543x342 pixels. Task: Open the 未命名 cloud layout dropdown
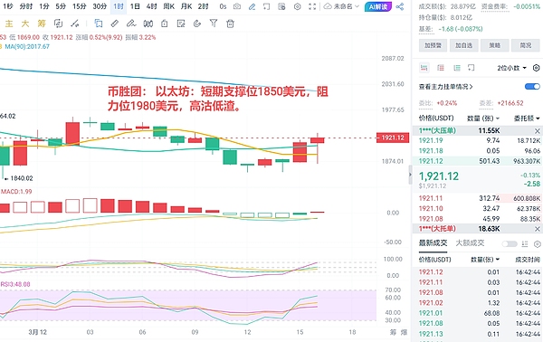pos(341,6)
